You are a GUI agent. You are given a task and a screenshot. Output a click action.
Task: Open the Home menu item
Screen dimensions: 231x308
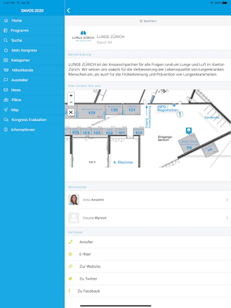pos(32,21)
